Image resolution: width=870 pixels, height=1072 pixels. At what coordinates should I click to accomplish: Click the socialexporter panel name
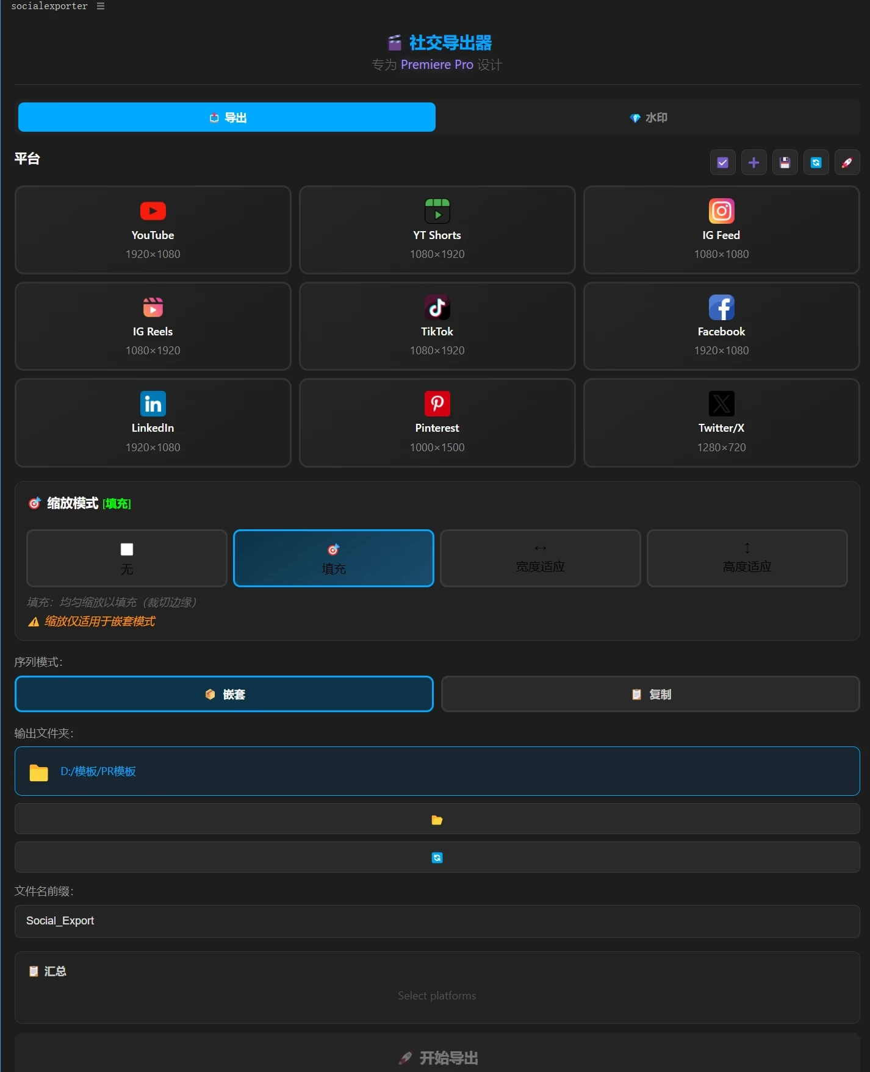[49, 6]
